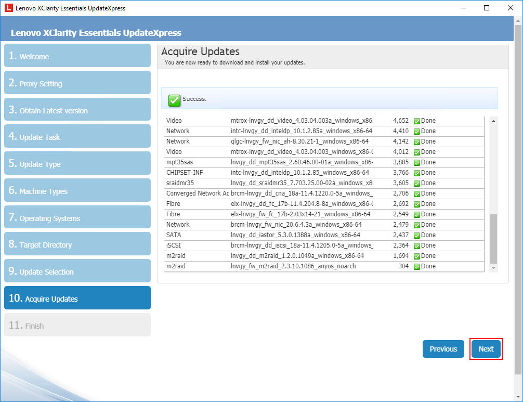Click the Done check icon for size 2,692

pos(417,204)
